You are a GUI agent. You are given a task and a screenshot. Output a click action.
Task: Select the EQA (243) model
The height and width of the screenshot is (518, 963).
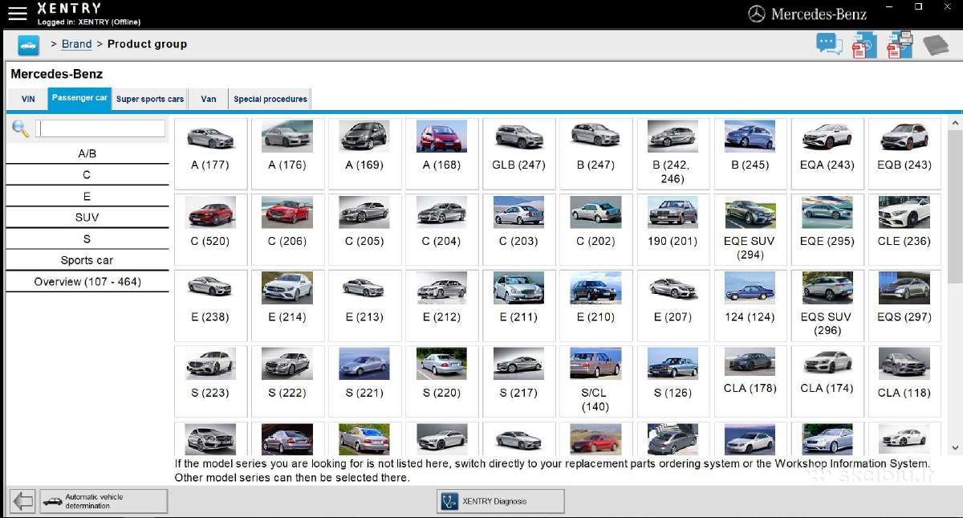827,153
